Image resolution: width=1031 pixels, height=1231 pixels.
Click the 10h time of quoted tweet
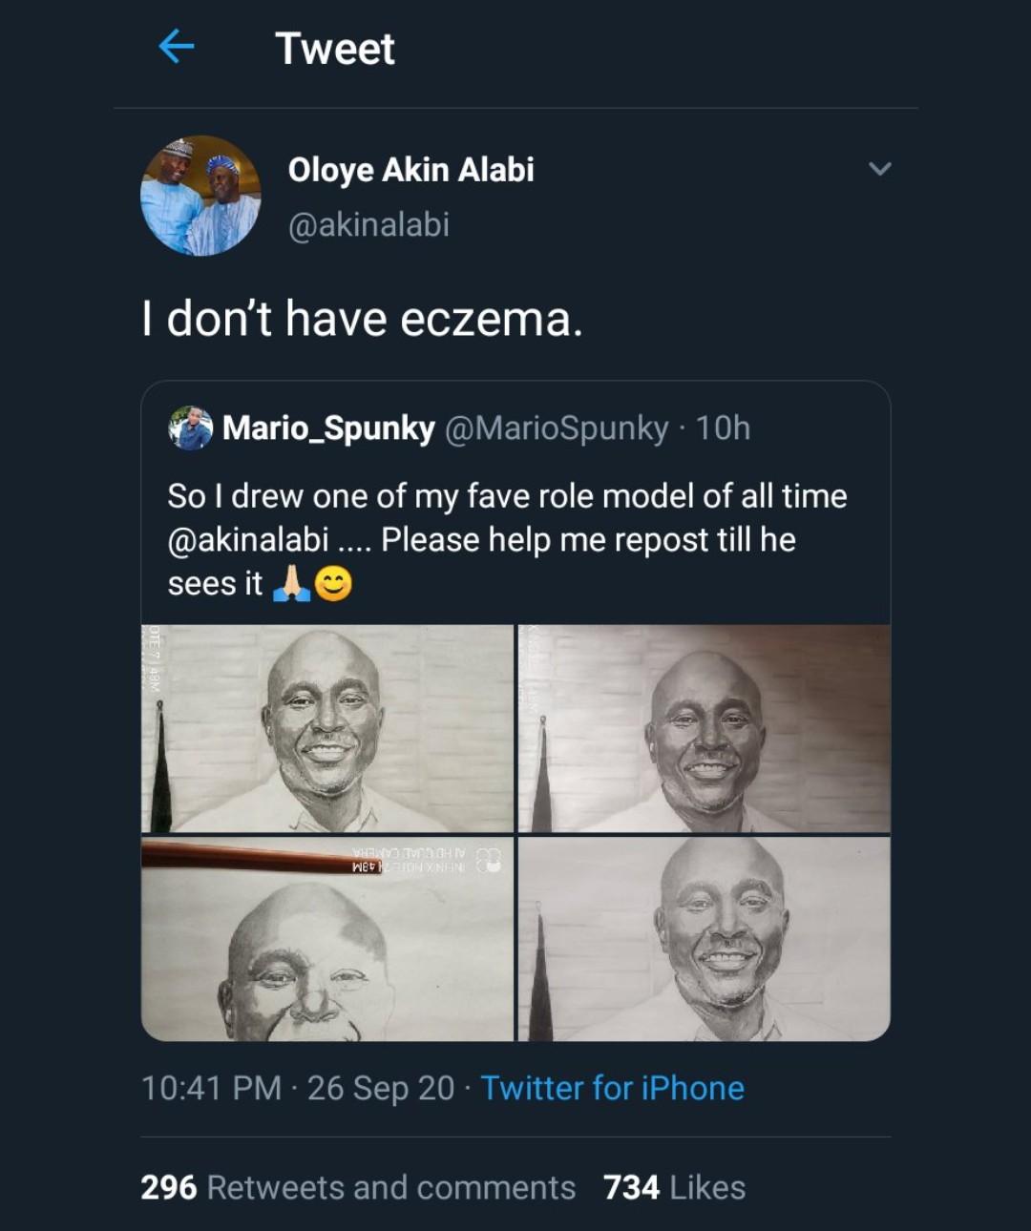coord(723,428)
